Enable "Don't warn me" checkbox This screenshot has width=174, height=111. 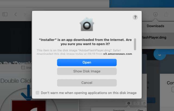38,93
